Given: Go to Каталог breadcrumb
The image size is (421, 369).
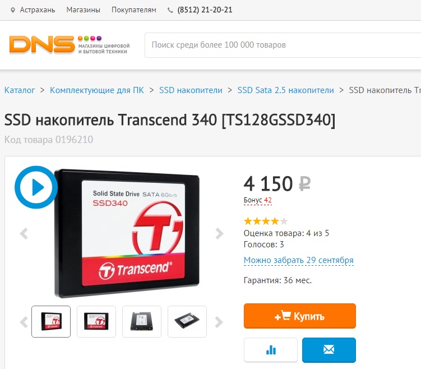Looking at the screenshot, I should click(20, 90).
